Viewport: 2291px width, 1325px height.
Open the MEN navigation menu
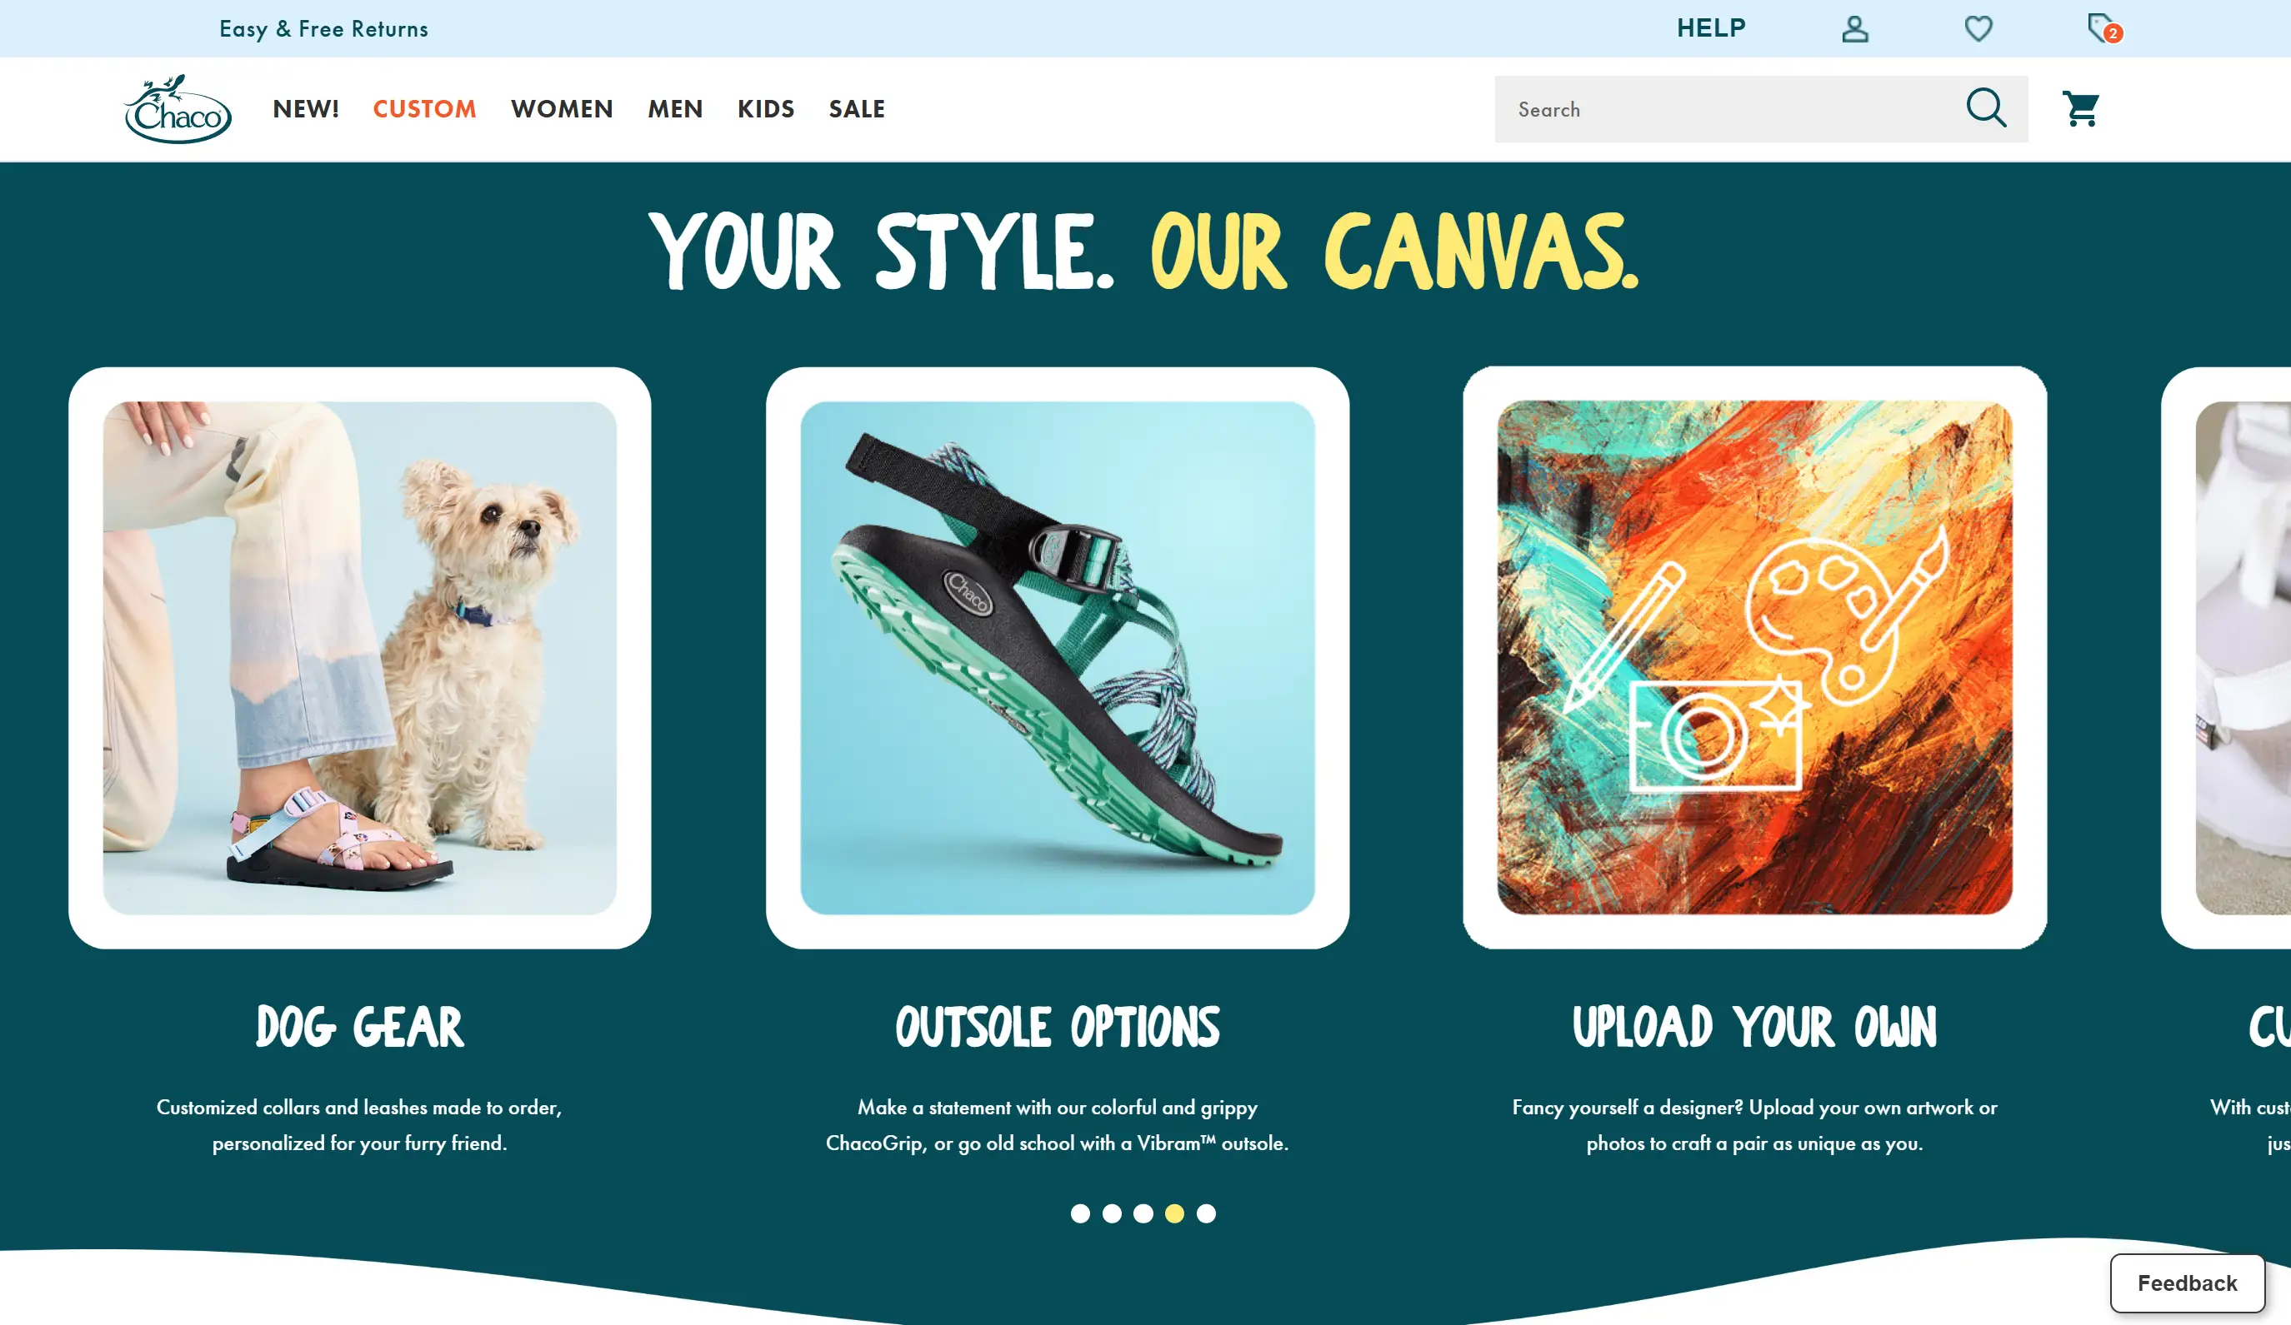click(676, 109)
